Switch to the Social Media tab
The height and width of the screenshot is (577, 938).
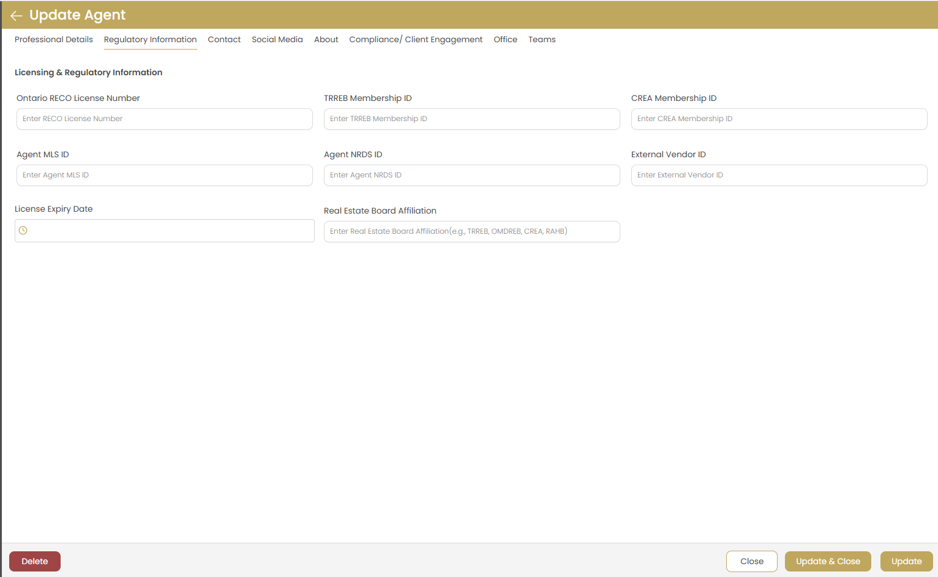point(277,39)
